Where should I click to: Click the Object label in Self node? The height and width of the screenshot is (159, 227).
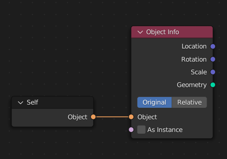point(77,117)
